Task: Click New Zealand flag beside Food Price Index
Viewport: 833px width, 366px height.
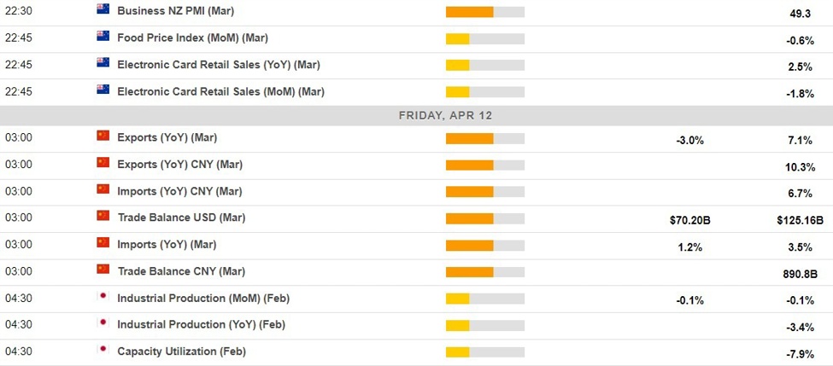Action: (103, 37)
